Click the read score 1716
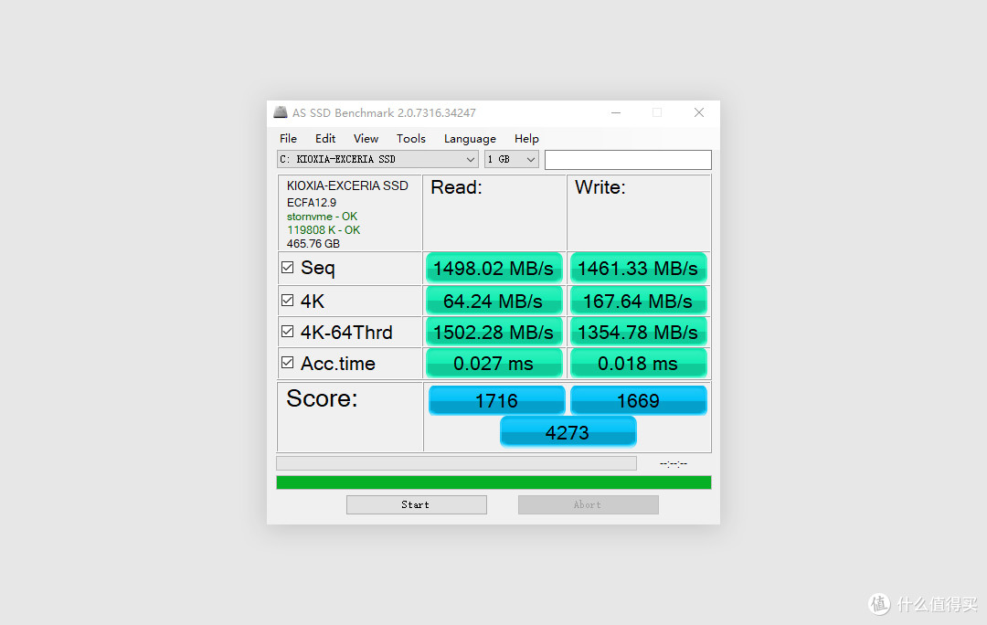Image resolution: width=987 pixels, height=625 pixels. click(x=496, y=400)
